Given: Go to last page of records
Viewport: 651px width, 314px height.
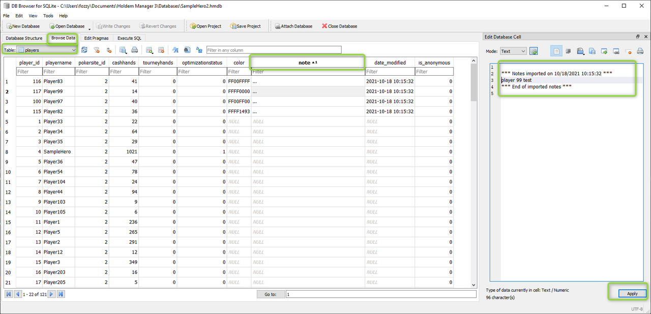Looking at the screenshot, I should [x=61, y=294].
